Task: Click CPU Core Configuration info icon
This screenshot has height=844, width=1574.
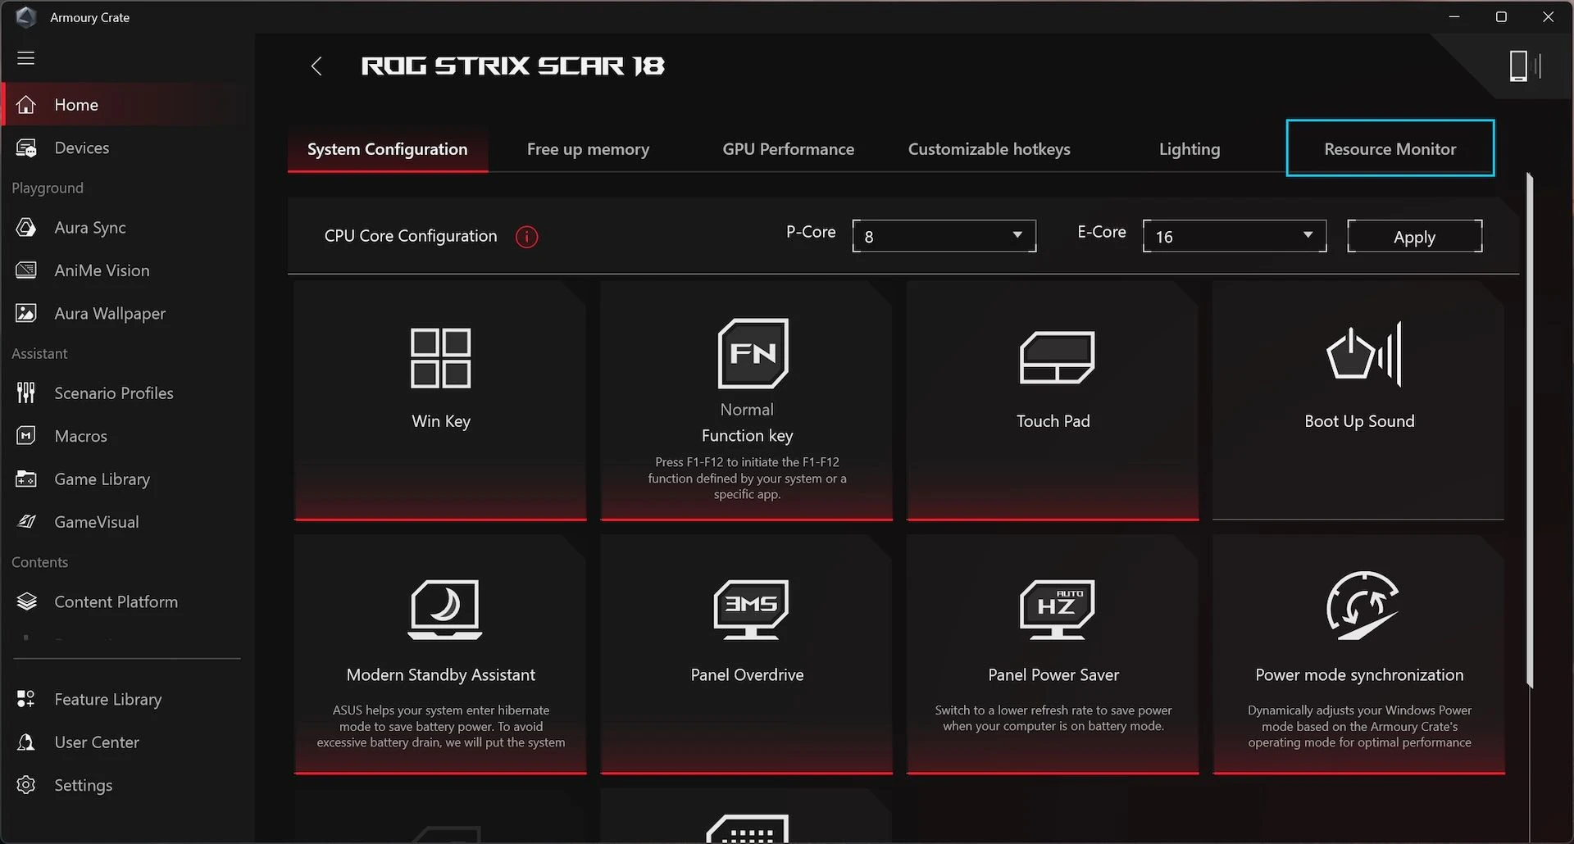Action: [526, 237]
